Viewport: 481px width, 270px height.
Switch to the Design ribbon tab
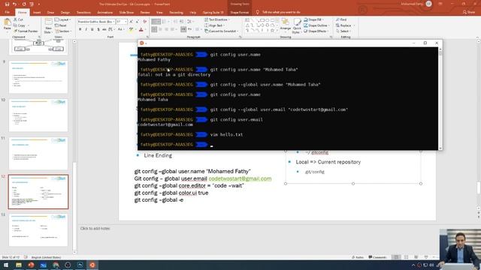[x=65, y=13]
